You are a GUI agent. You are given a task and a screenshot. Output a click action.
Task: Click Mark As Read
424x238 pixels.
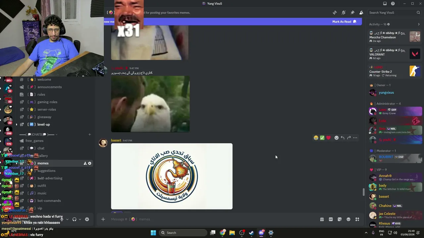pos(344,22)
